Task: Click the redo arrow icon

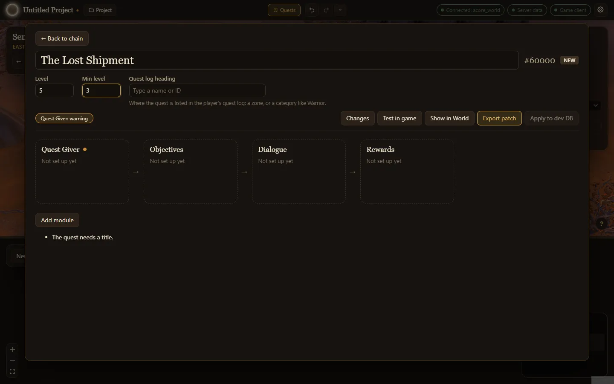Action: (326, 10)
